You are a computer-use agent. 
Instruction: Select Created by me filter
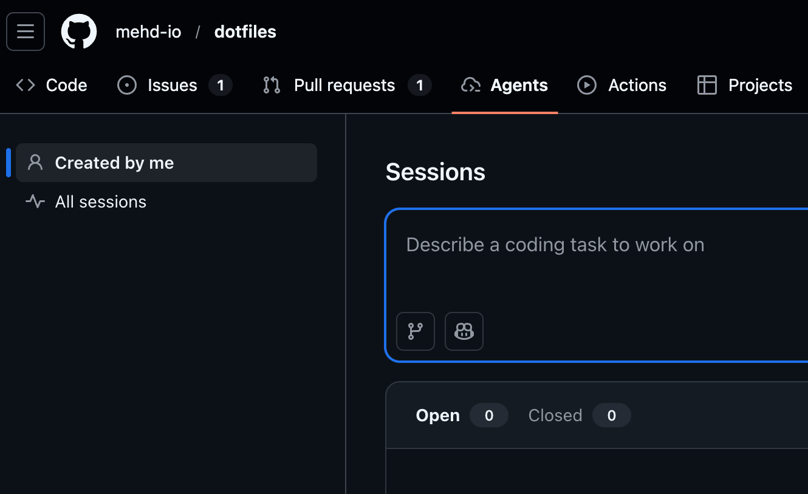click(x=166, y=163)
